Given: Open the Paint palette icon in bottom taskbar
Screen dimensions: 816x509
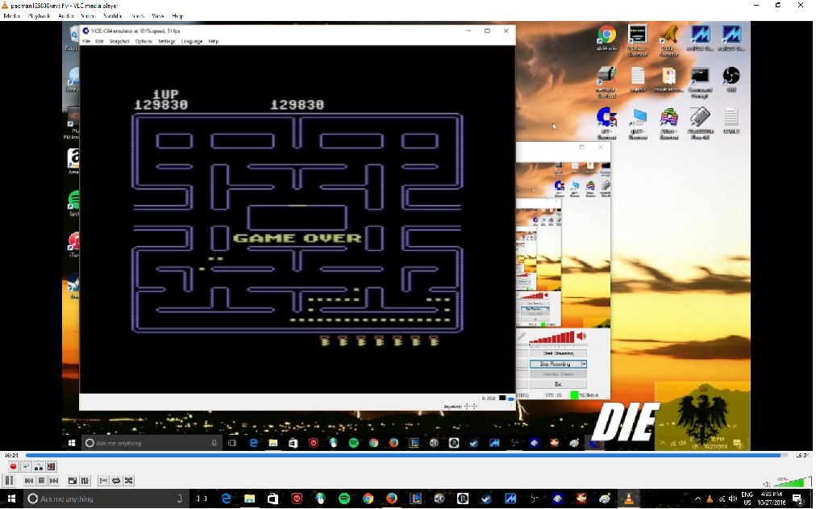Looking at the screenshot, I should (x=605, y=499).
